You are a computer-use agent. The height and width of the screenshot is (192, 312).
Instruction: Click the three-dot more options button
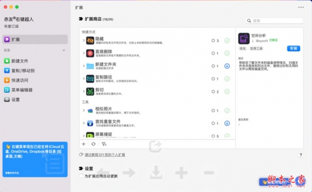click(301, 7)
